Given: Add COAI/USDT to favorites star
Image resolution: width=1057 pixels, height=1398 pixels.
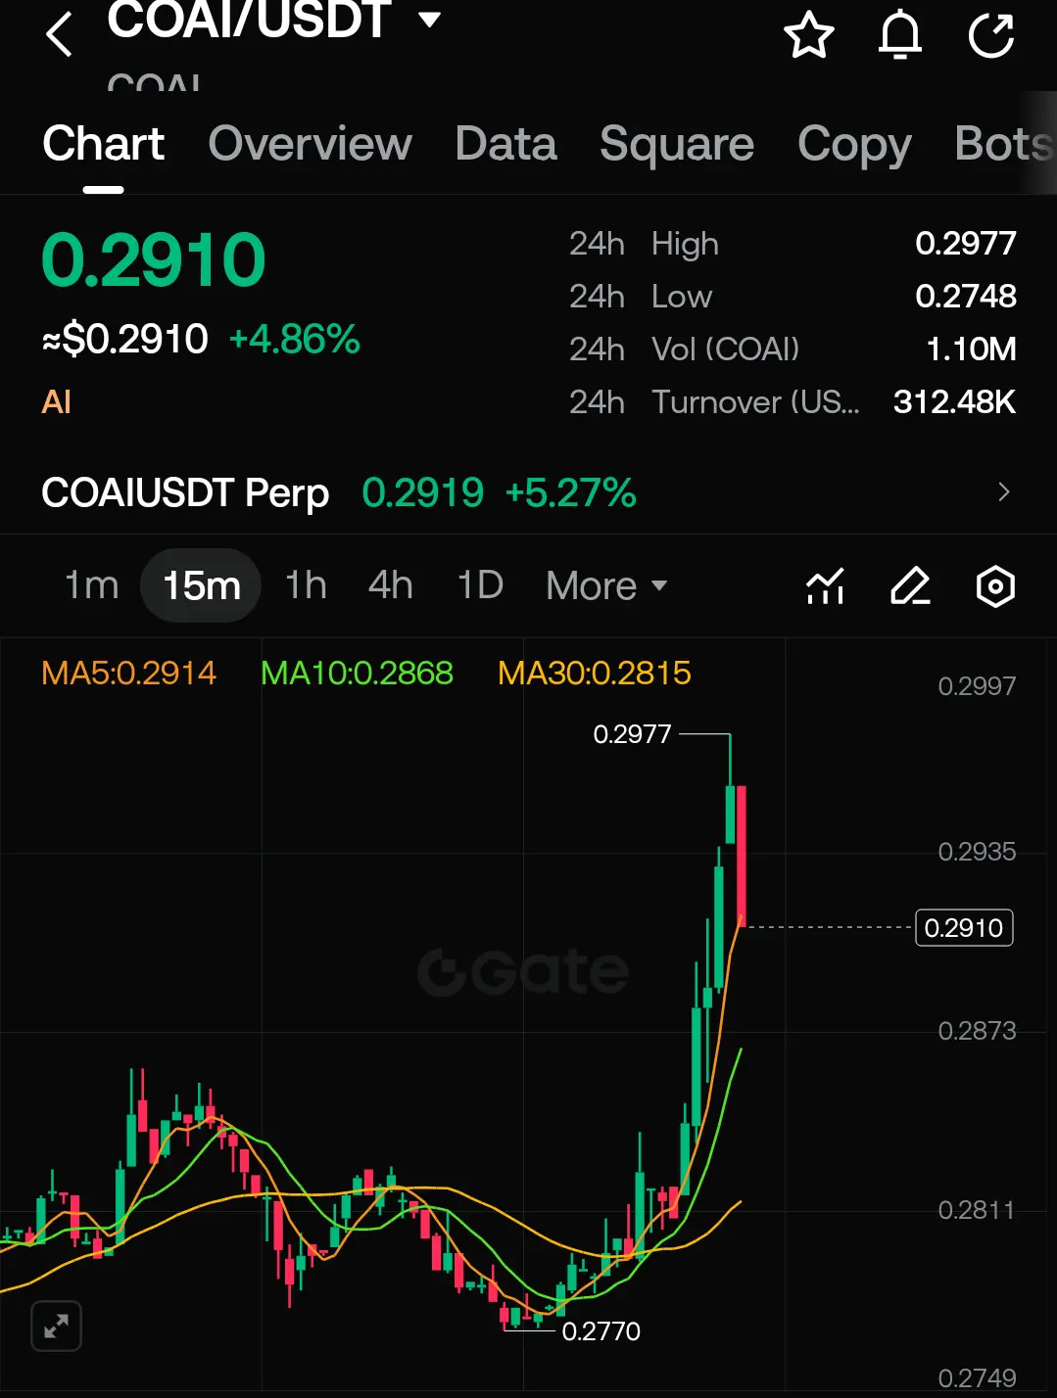Looking at the screenshot, I should [x=809, y=35].
